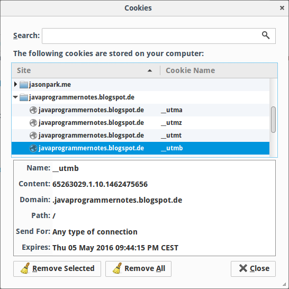
Task: Click the globe icon of the __utmt row
Action: coord(33,136)
